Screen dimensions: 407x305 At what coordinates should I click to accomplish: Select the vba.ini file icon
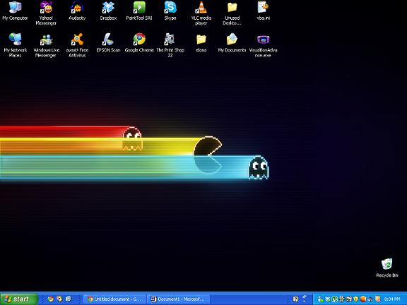(x=263, y=11)
